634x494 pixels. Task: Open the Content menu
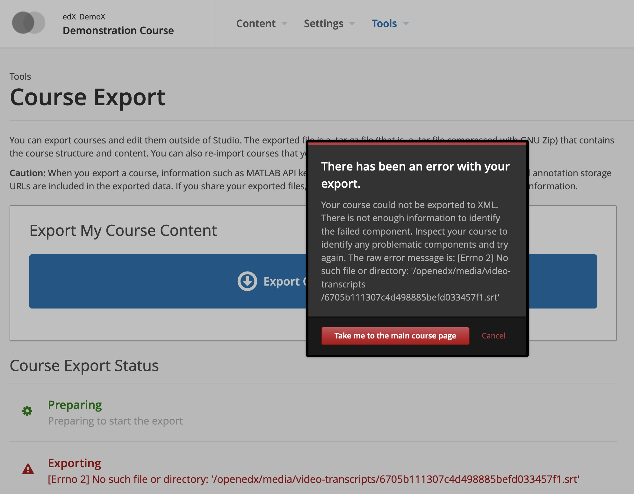pyautogui.click(x=256, y=24)
